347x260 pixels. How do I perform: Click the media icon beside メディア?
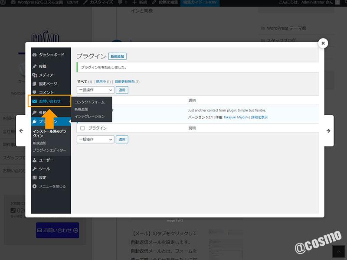point(35,75)
